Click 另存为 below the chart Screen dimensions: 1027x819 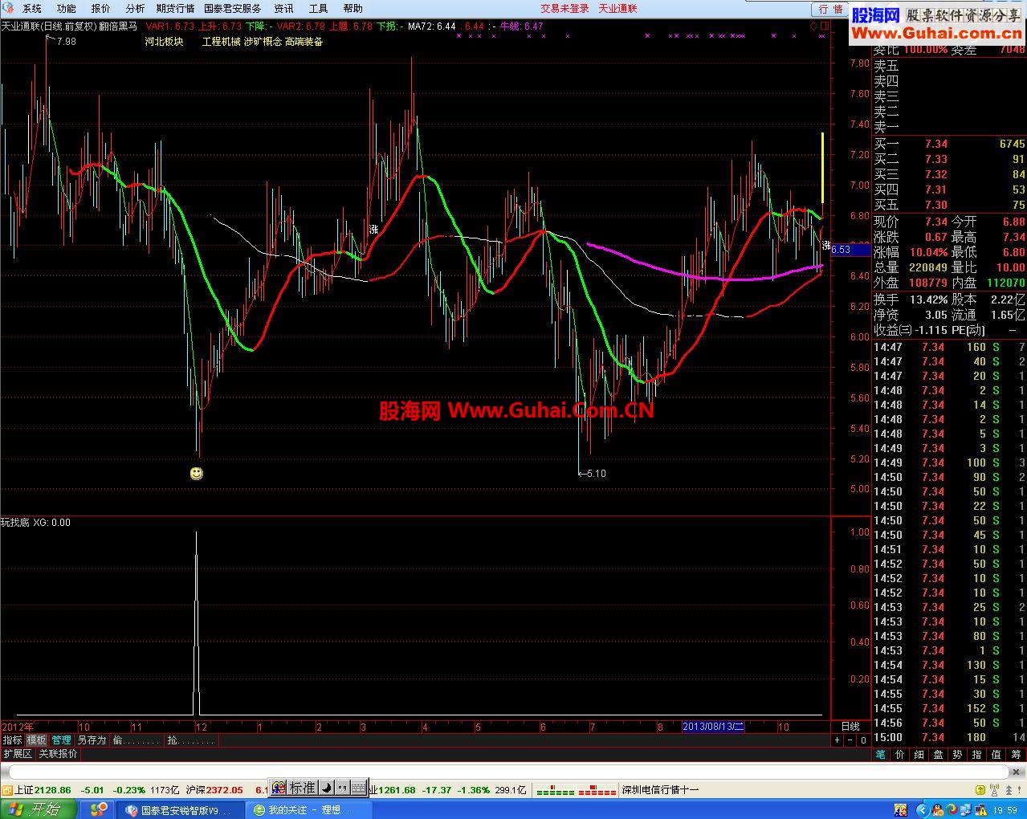point(92,740)
